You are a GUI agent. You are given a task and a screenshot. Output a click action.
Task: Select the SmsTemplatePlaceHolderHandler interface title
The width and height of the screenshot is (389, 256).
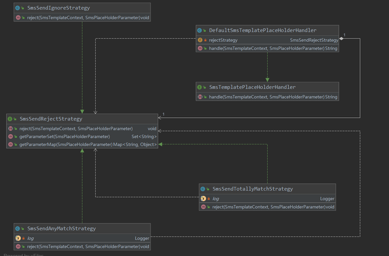pyautogui.click(x=252, y=87)
